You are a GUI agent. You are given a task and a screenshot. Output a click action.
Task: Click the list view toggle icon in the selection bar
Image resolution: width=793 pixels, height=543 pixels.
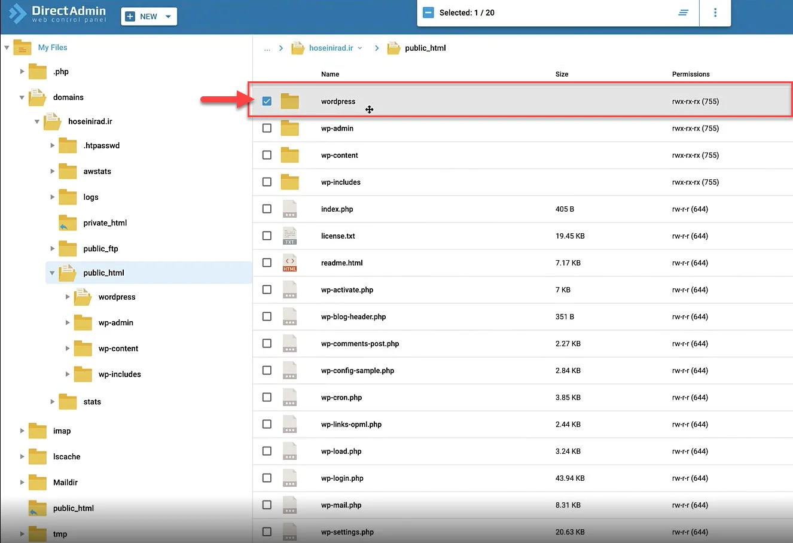pyautogui.click(x=683, y=13)
